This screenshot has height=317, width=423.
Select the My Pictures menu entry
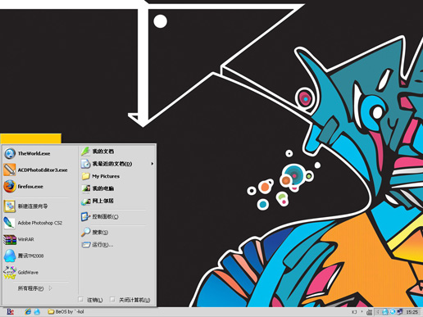[106, 176]
